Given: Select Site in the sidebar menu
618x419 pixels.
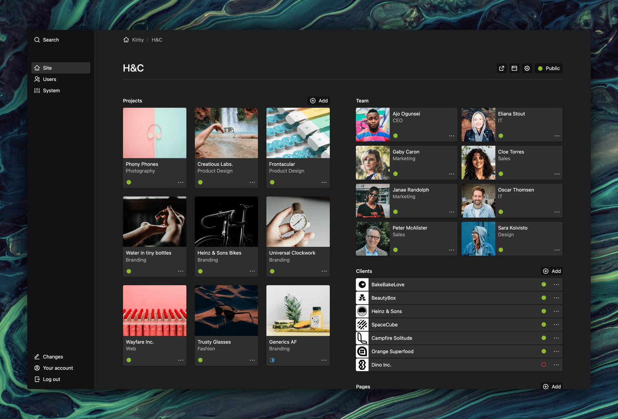Looking at the screenshot, I should click(x=61, y=68).
